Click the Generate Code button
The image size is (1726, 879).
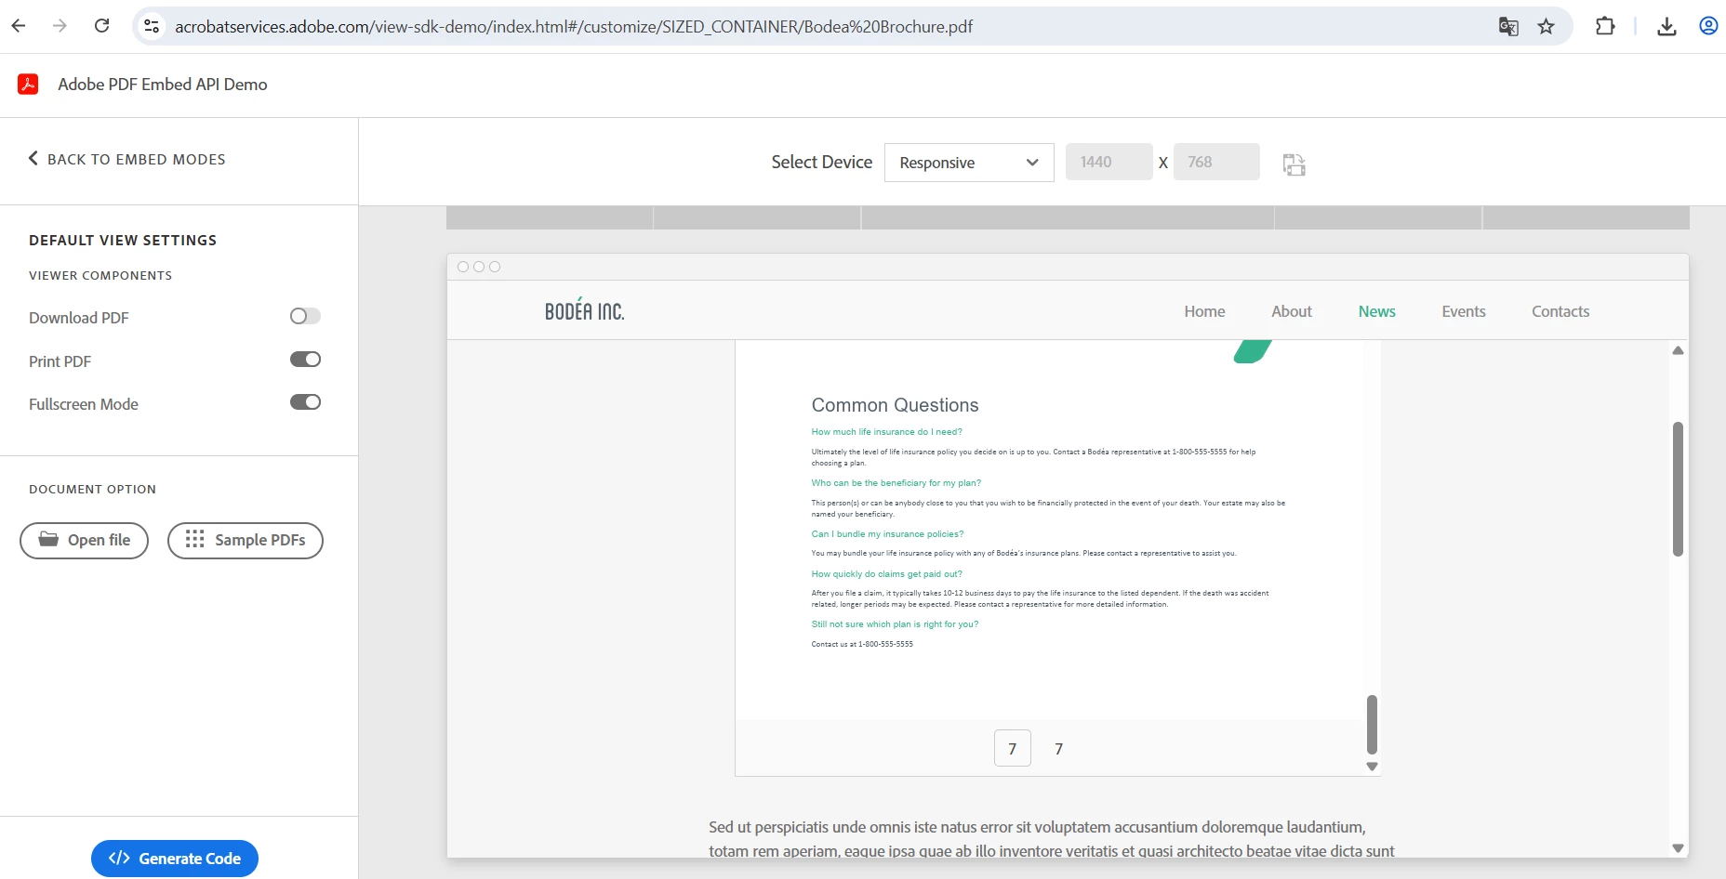click(175, 859)
